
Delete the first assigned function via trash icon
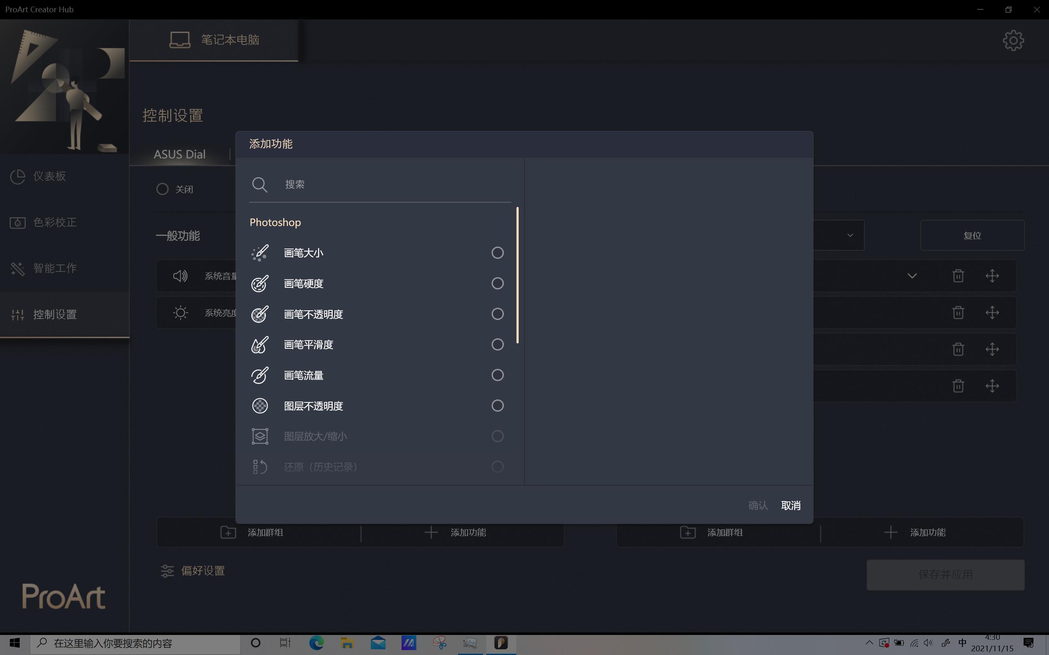tap(958, 276)
